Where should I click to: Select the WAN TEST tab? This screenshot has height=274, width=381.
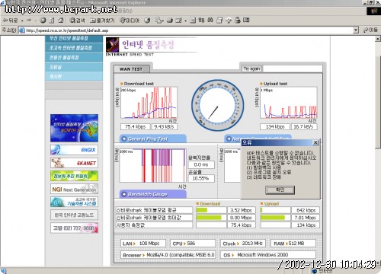(131, 69)
